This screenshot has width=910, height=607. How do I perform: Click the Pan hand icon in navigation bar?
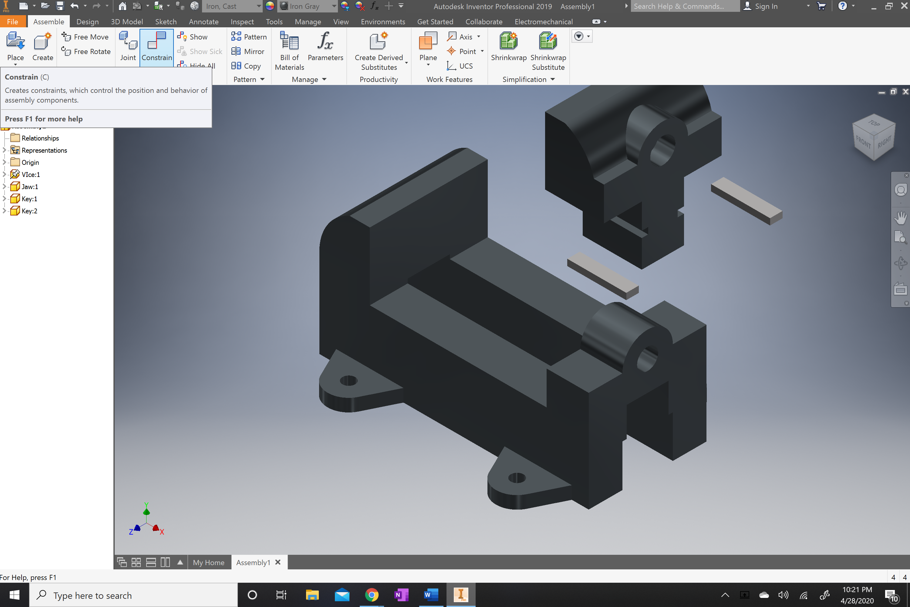tap(900, 218)
